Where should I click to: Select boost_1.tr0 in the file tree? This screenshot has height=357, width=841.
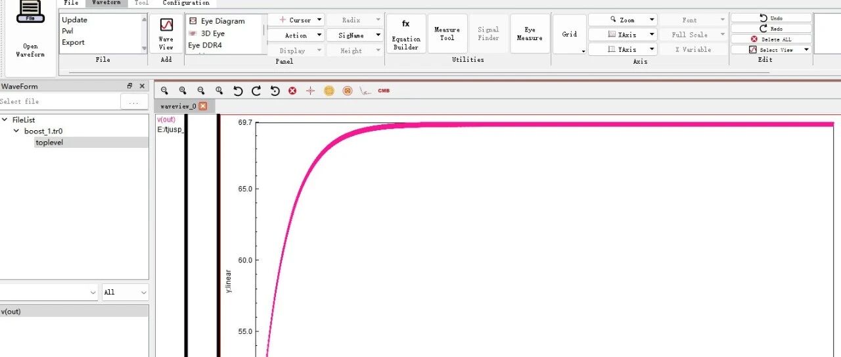click(x=43, y=131)
